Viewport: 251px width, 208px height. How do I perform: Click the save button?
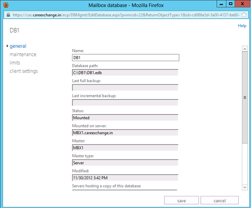[x=182, y=200]
